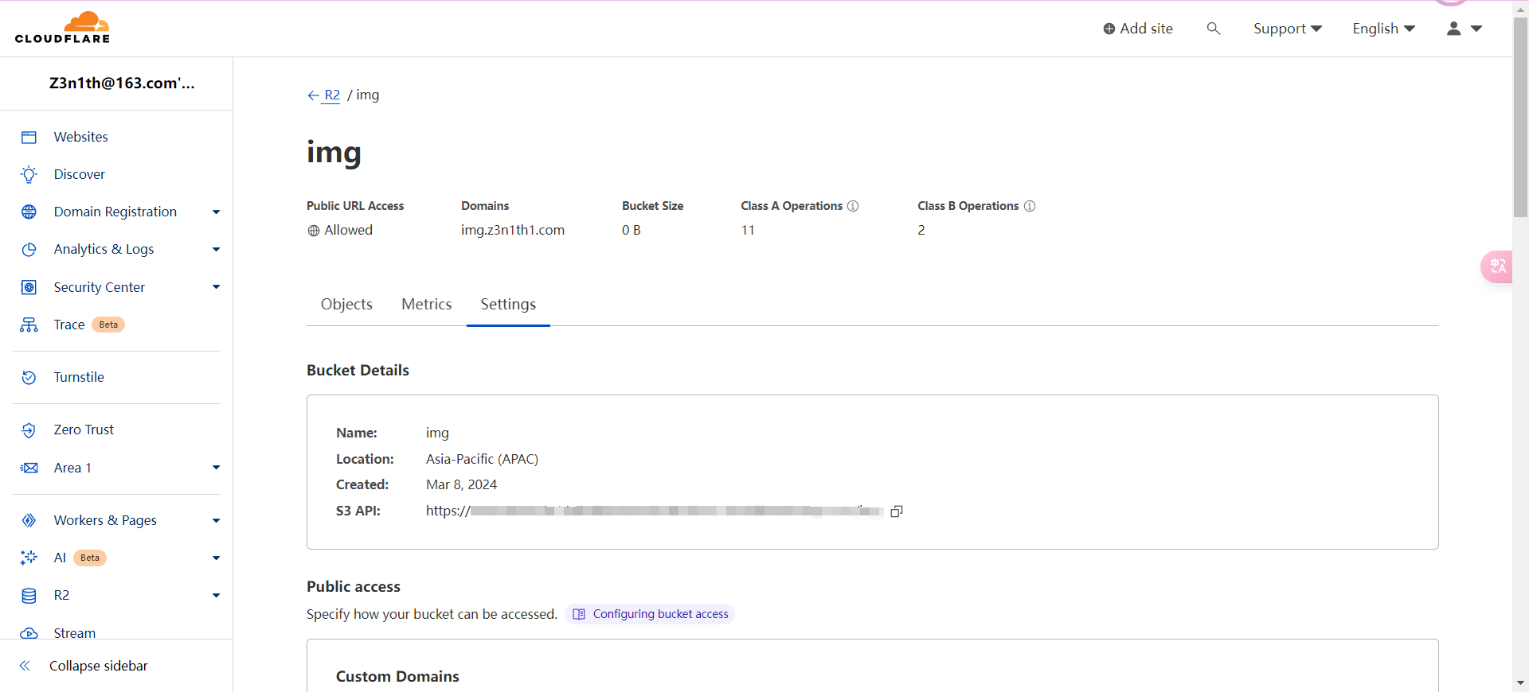Click Class B Operations info icon

coord(1030,206)
